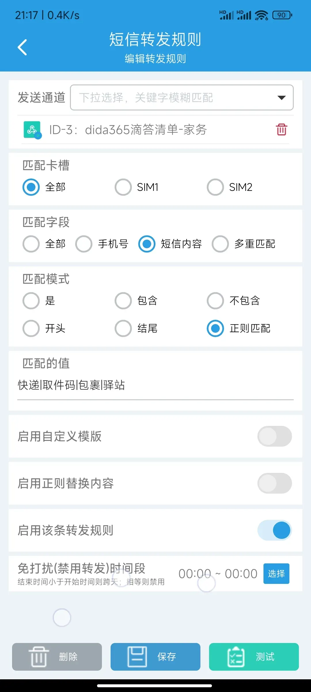
Task: Save the rule with the floppy disk 保存 button
Action: pyautogui.click(x=155, y=657)
